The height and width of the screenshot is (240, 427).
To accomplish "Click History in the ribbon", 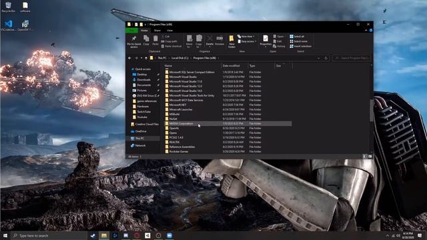I will pyautogui.click(x=279, y=46).
